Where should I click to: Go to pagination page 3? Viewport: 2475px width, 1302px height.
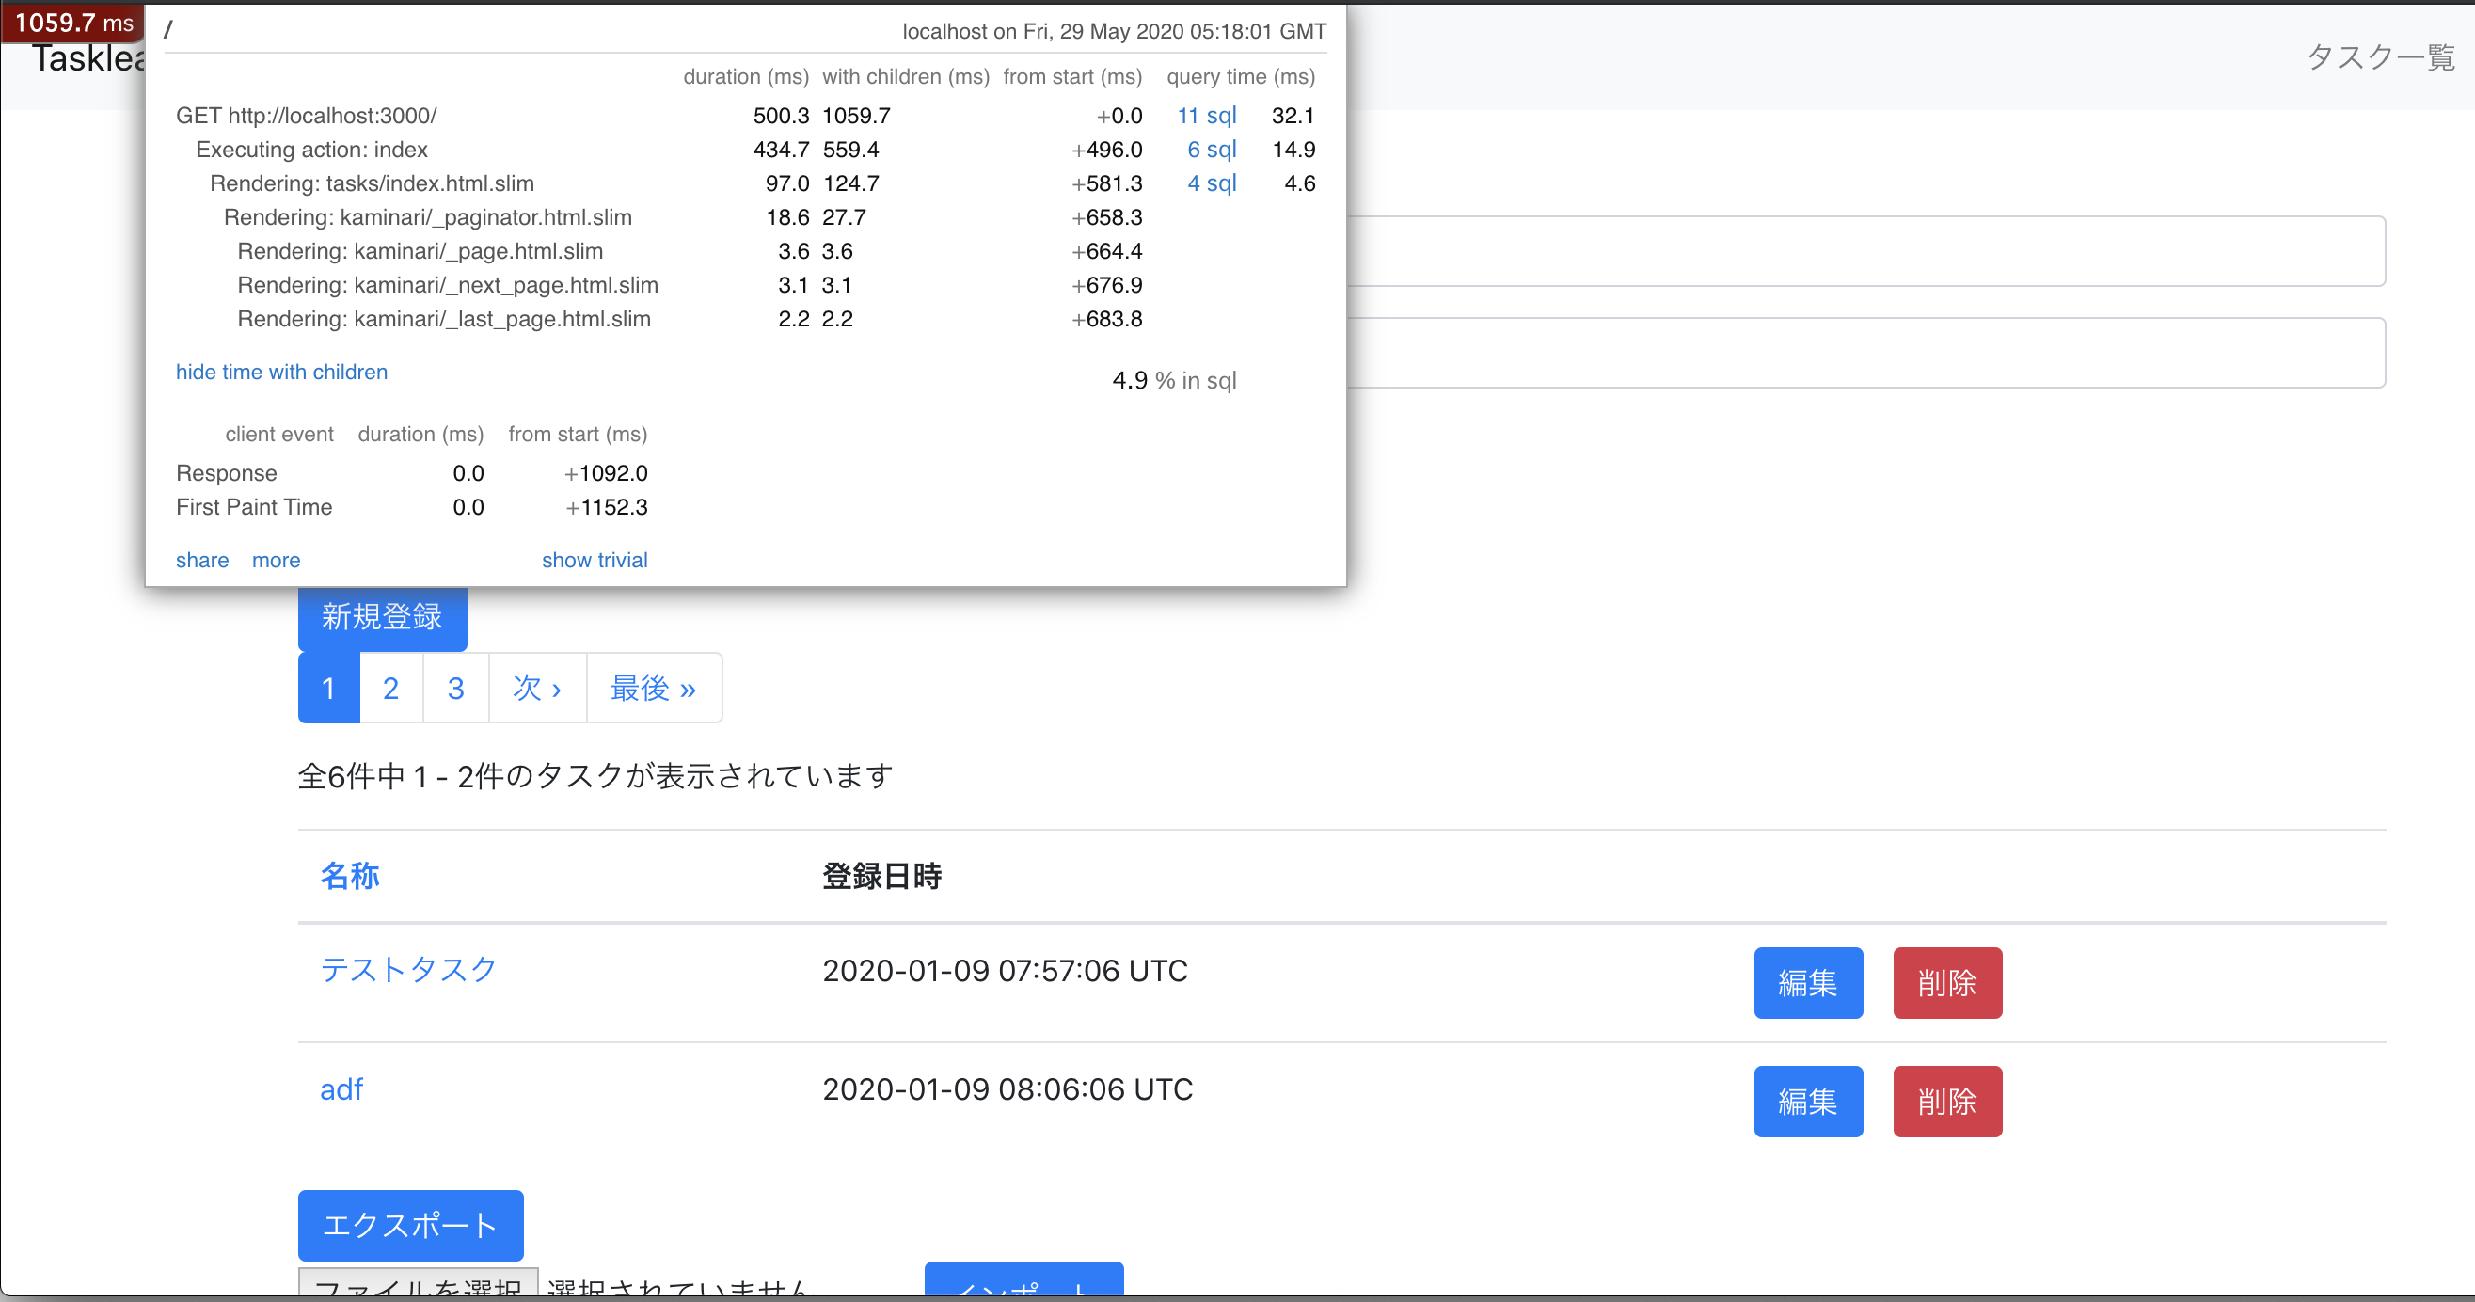click(455, 688)
